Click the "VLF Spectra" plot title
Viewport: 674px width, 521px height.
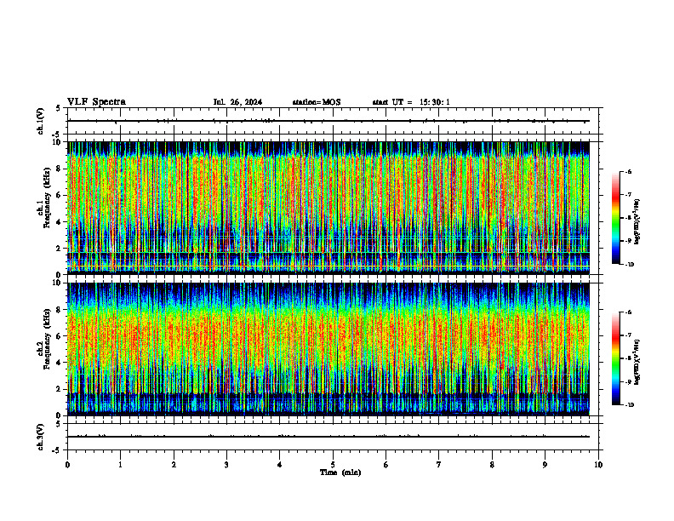(96, 102)
